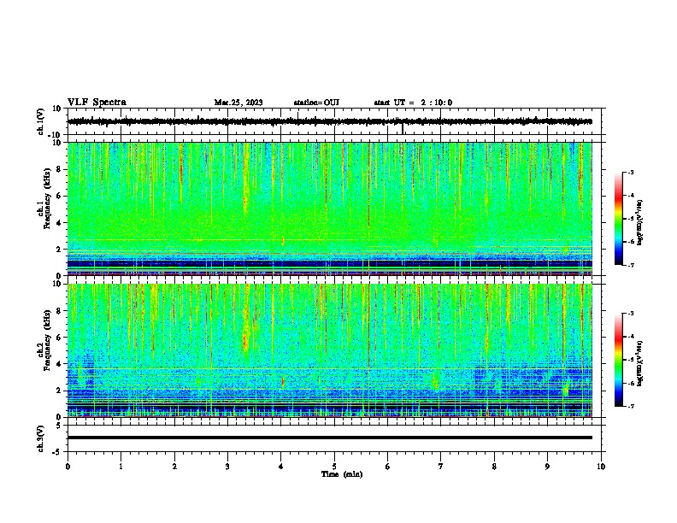Click the "-5" tick on ch.3(V) axis
The height and width of the screenshot is (523, 677).
pos(58,452)
